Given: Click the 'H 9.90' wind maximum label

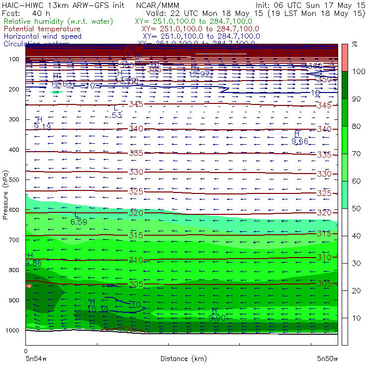Looking at the screenshot, I should pos(217,314).
